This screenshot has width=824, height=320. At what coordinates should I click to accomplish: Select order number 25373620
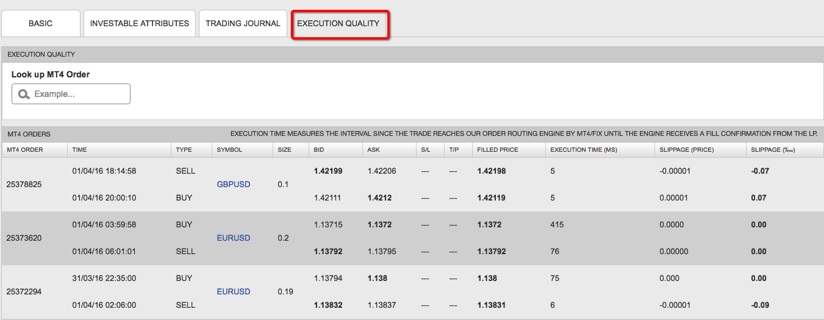tap(24, 238)
